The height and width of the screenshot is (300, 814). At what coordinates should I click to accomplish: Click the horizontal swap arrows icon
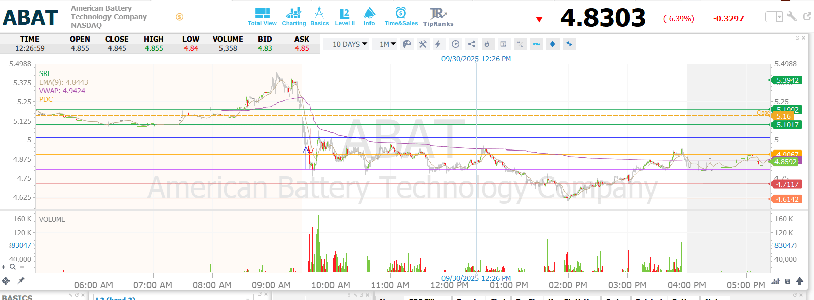pyautogui.click(x=569, y=44)
